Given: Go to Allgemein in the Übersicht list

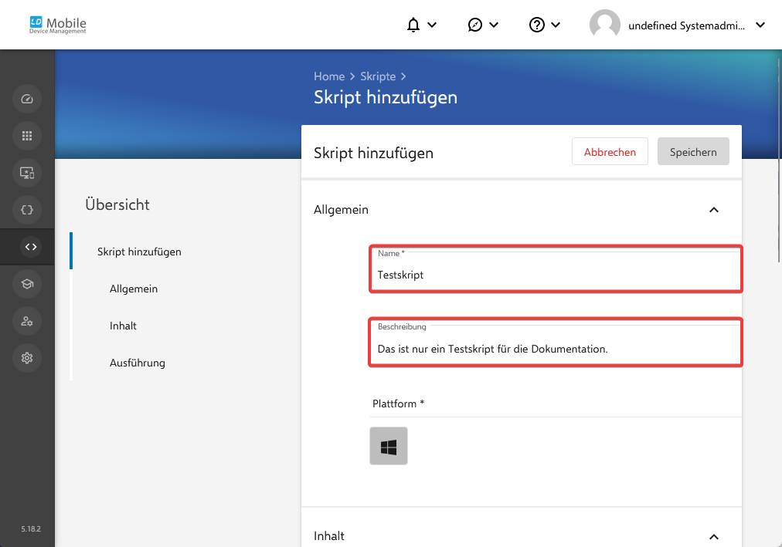Looking at the screenshot, I should click(134, 289).
